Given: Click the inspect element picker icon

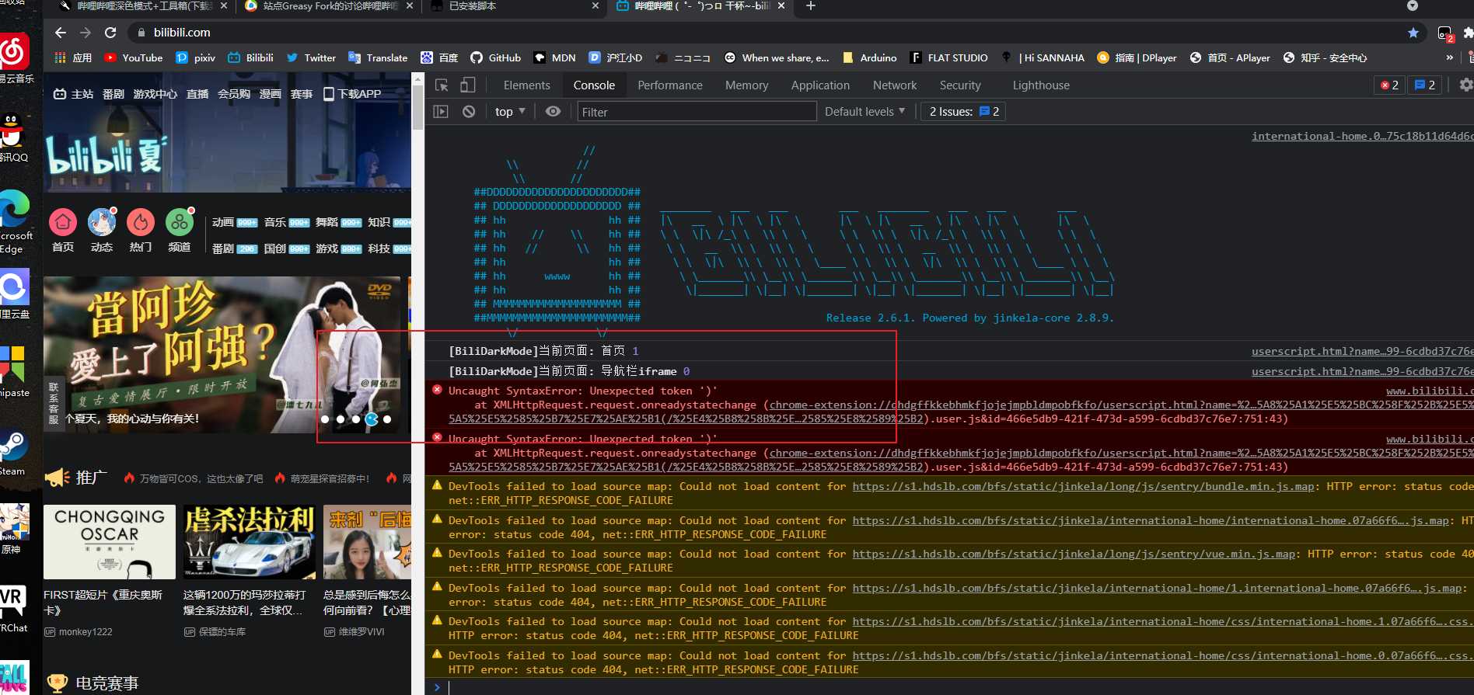Looking at the screenshot, I should point(442,85).
